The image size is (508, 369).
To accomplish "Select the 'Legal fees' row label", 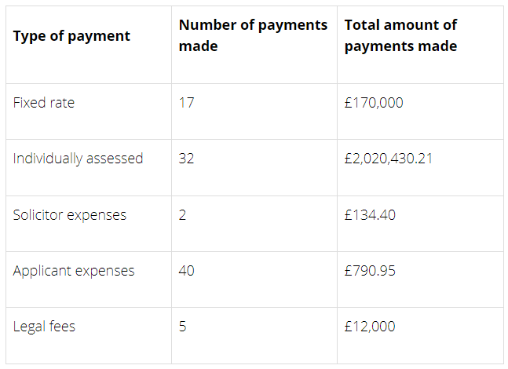I will click(x=44, y=327).
